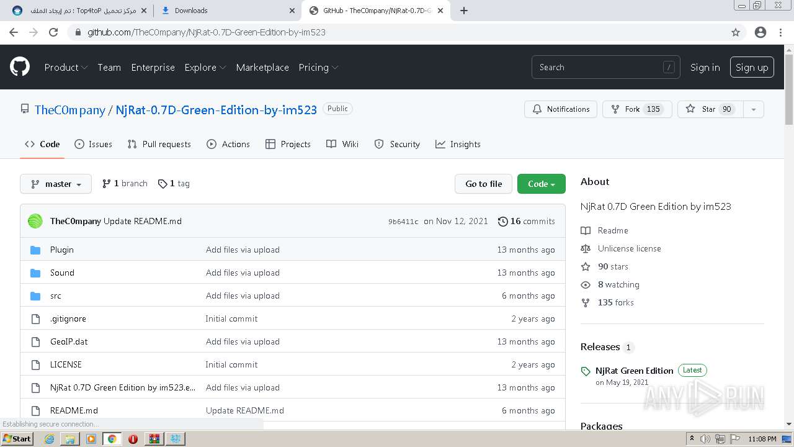This screenshot has height=447, width=794.
Task: Click the commits history clock icon
Action: click(503, 221)
